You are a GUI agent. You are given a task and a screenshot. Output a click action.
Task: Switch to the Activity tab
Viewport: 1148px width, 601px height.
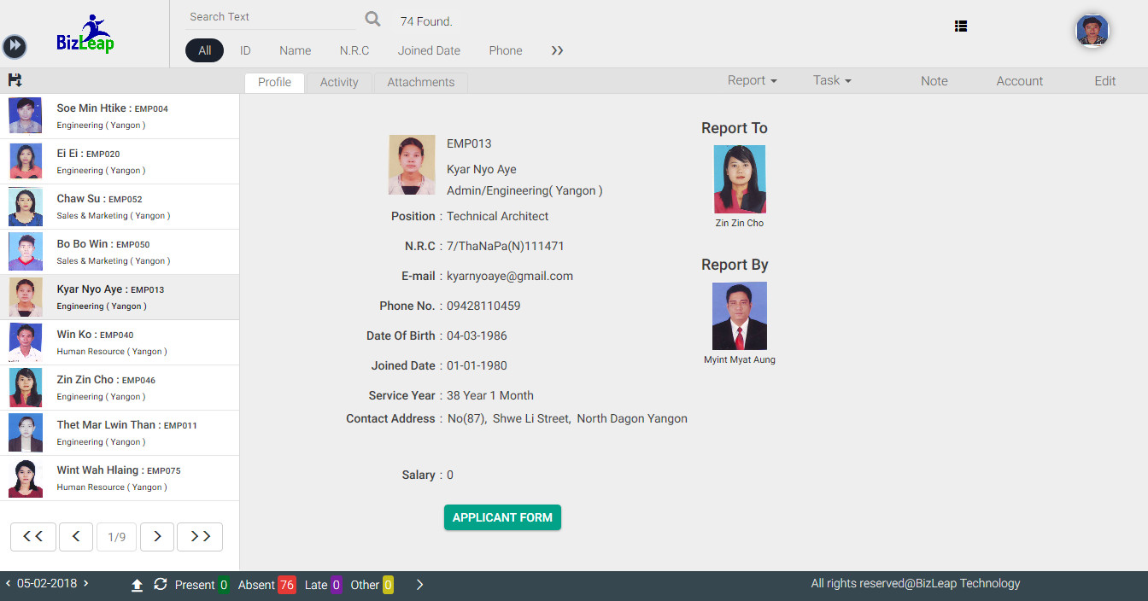point(339,82)
